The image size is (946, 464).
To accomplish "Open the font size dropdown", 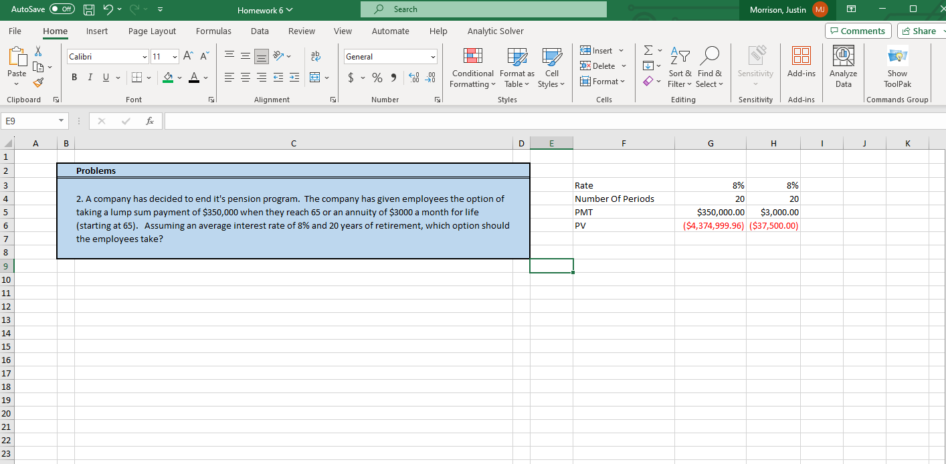I will 175,56.
